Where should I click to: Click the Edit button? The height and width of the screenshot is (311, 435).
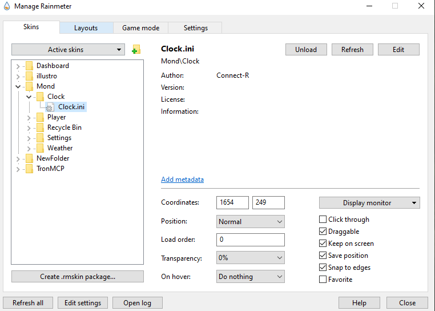click(398, 50)
